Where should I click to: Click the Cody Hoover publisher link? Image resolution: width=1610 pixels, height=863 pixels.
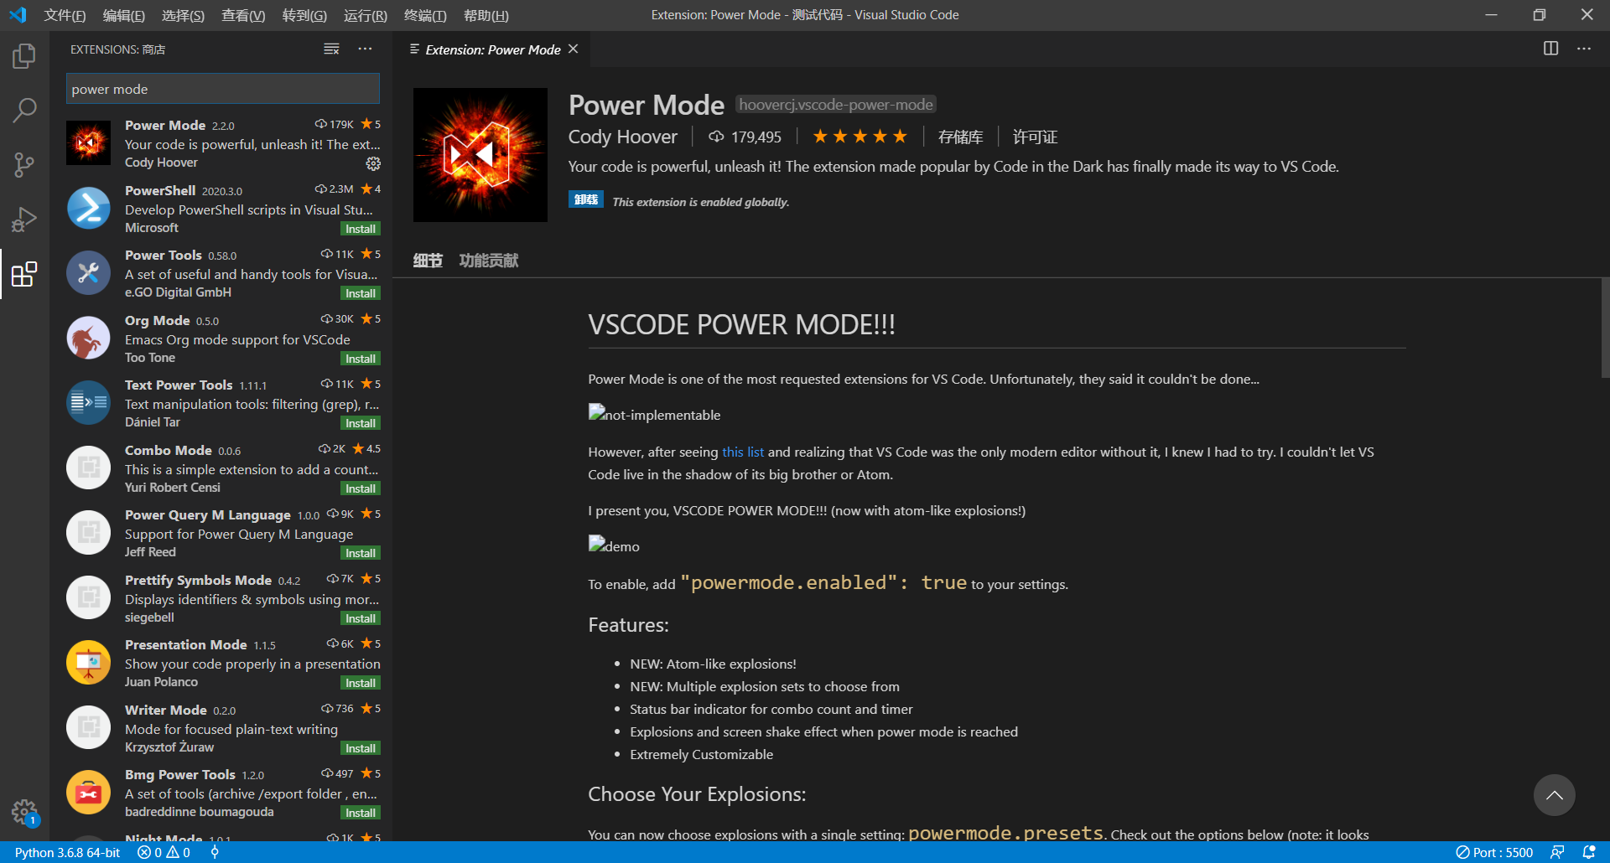(623, 137)
